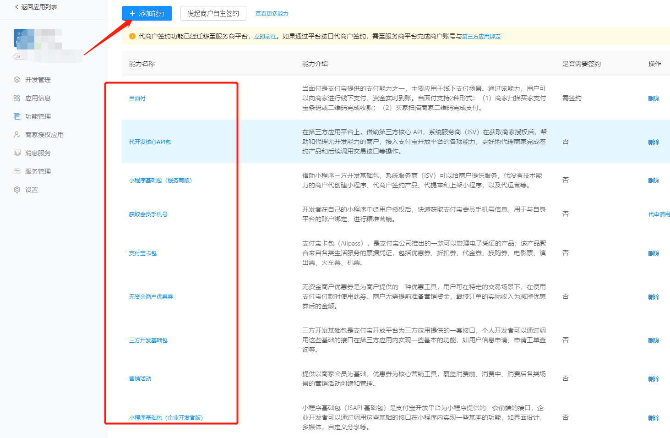Delete the 支付宝卡包 capability
Image resolution: width=670 pixels, height=438 pixels.
point(654,253)
